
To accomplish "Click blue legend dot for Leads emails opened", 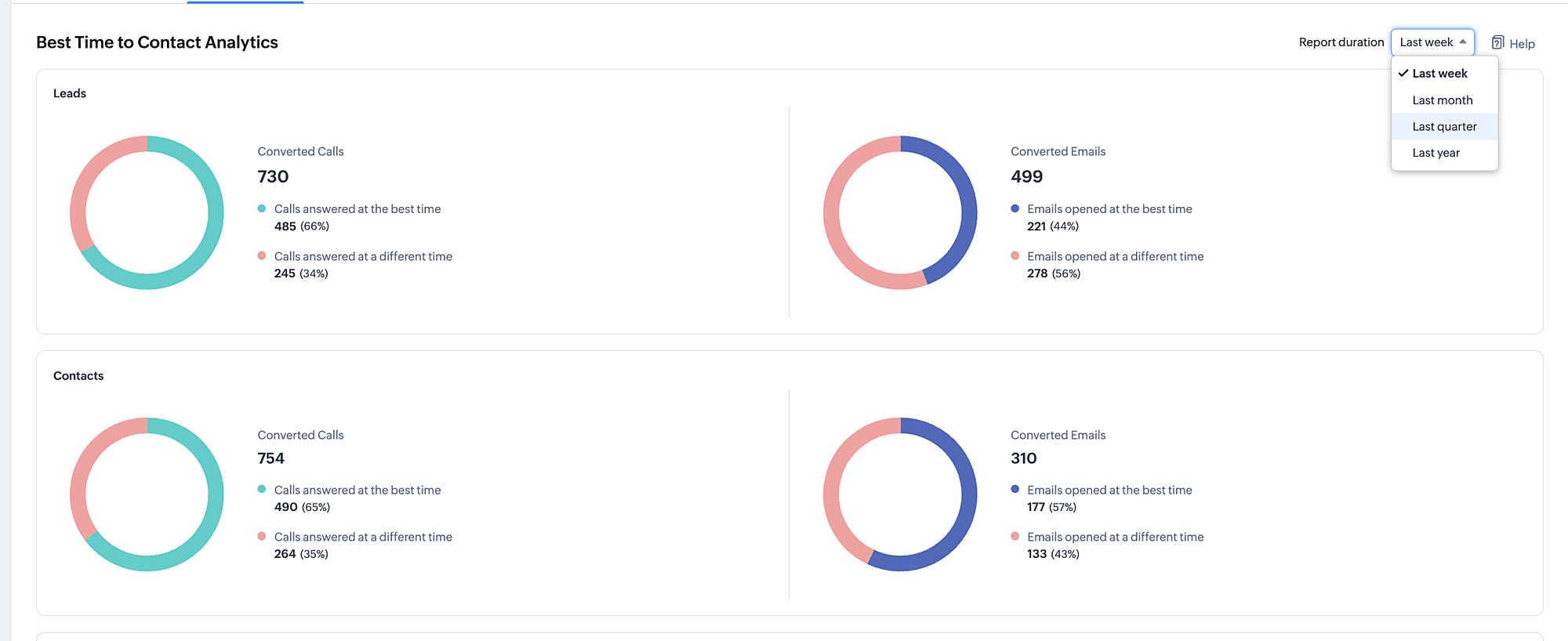I will coord(1015,208).
